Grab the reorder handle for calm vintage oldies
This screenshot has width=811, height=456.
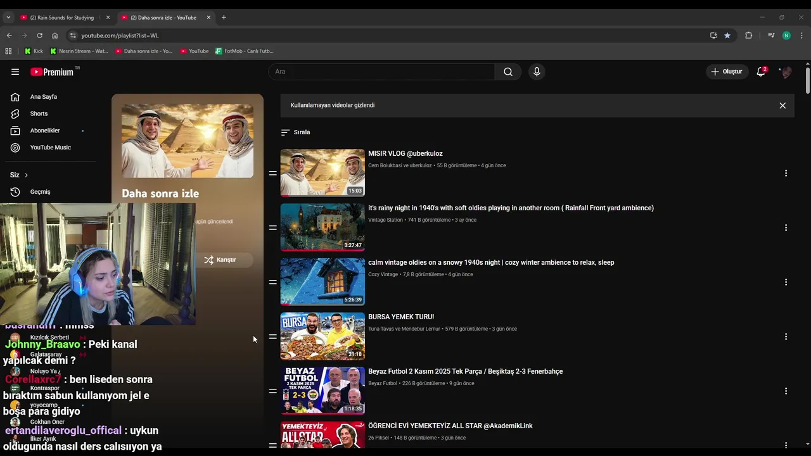[x=272, y=282]
